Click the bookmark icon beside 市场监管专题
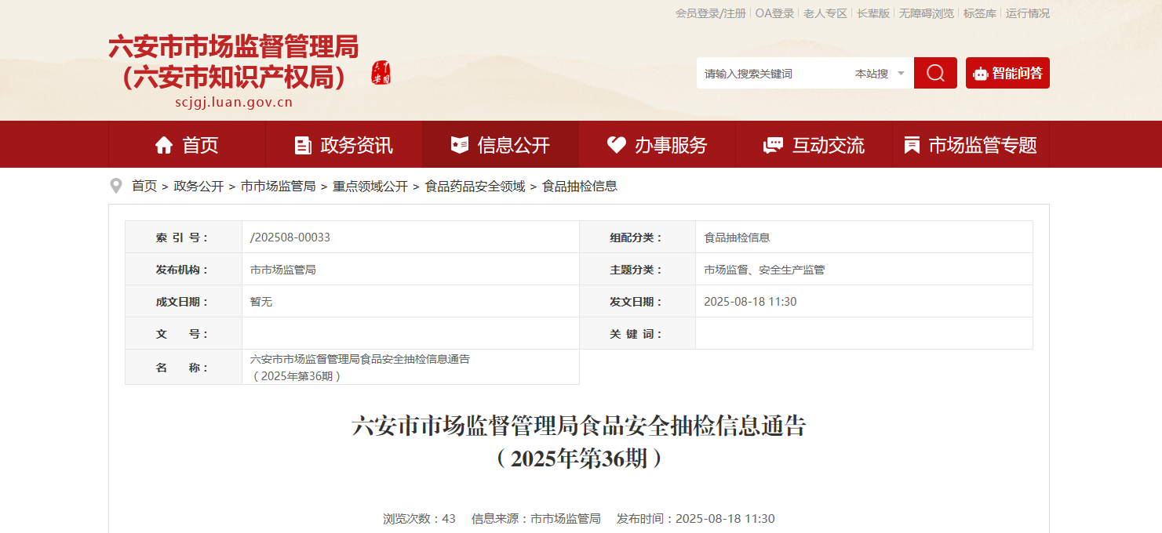 [x=912, y=145]
